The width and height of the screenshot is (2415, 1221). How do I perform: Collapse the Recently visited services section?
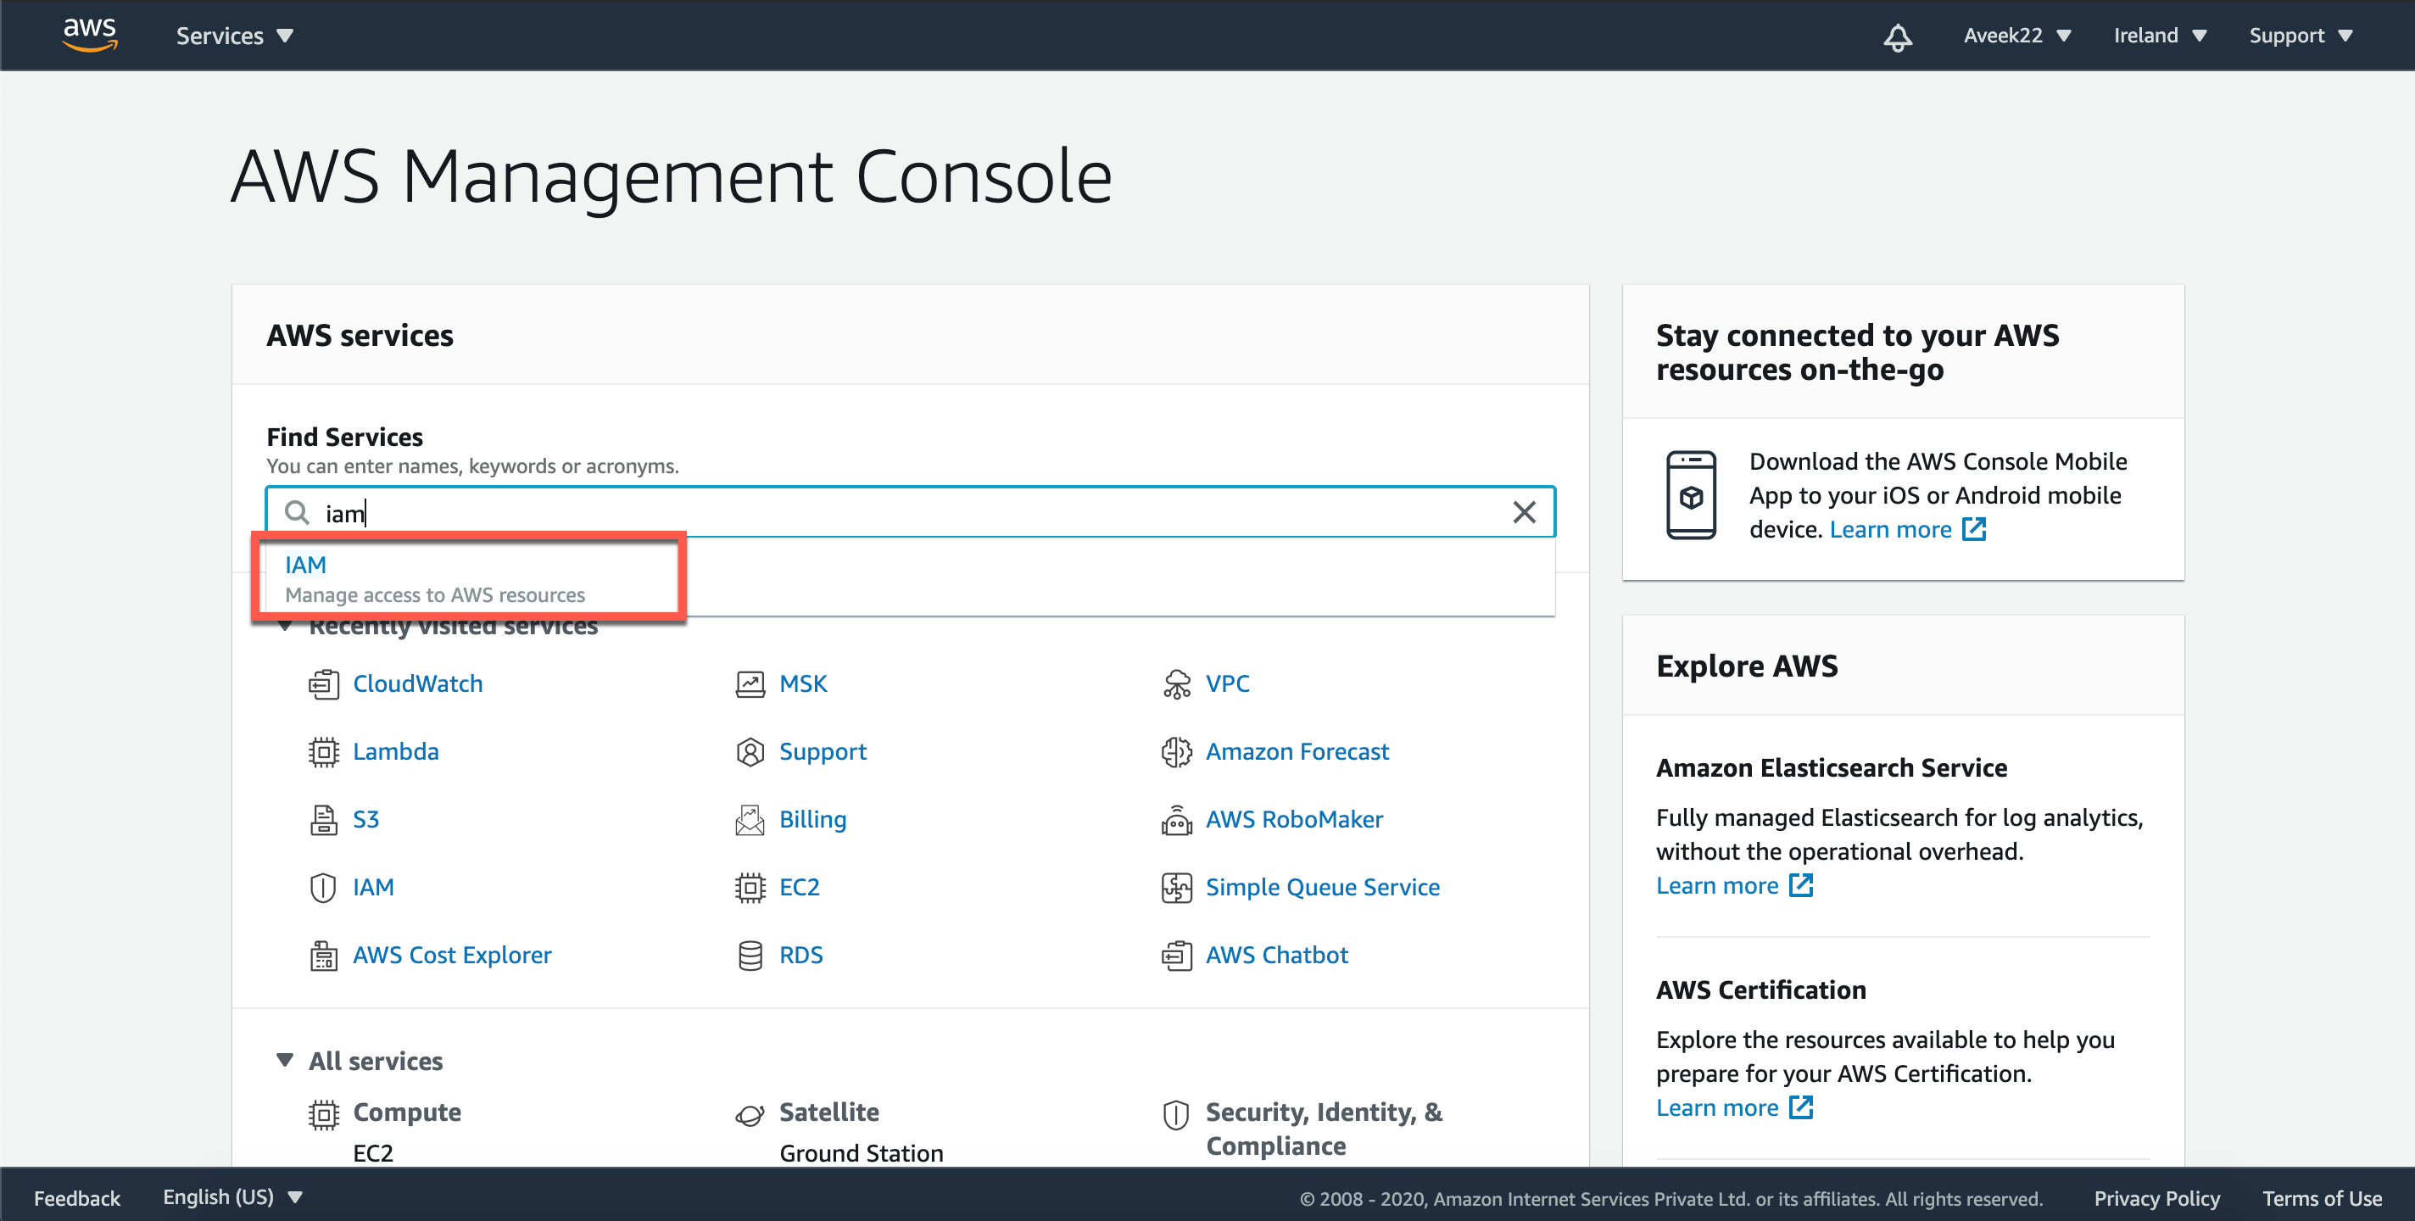[x=285, y=625]
